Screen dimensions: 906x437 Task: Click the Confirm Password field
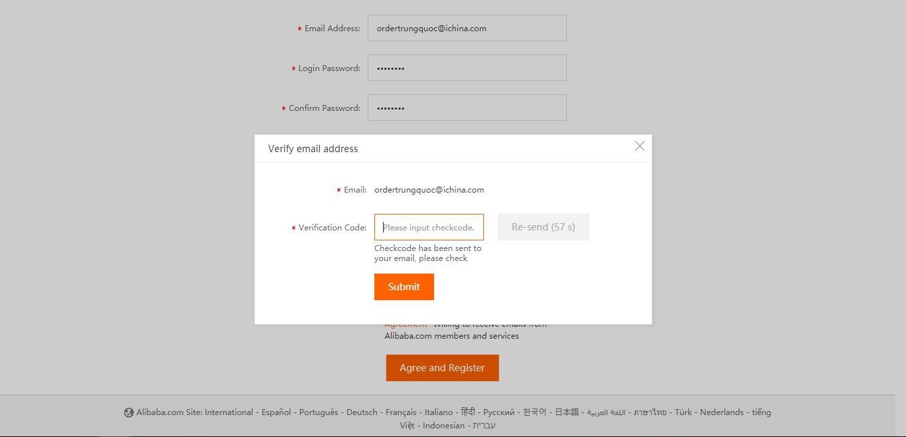click(467, 108)
